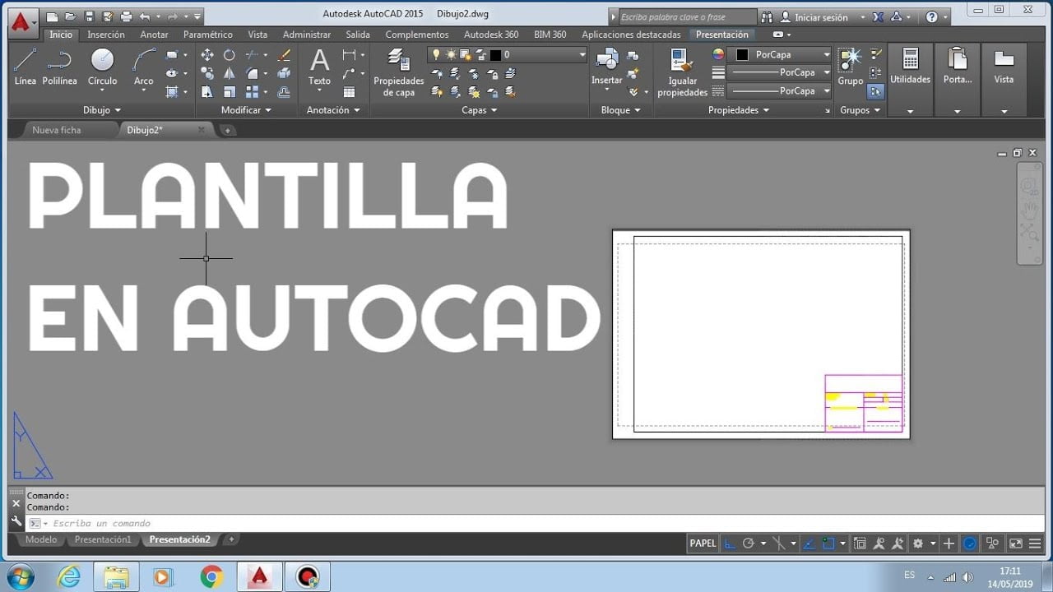Viewport: 1053px width, 592px height.
Task: Pick the Arco tool
Action: (144, 67)
